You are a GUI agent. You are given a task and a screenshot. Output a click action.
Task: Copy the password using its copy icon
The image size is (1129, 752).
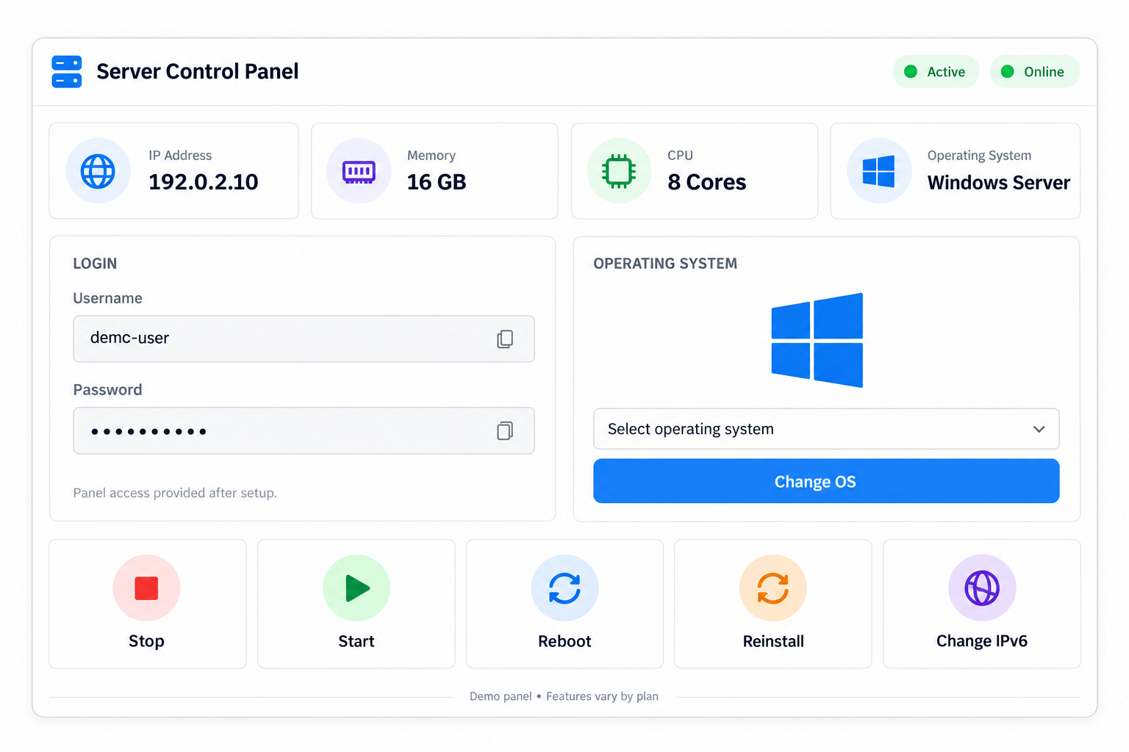pyautogui.click(x=505, y=430)
